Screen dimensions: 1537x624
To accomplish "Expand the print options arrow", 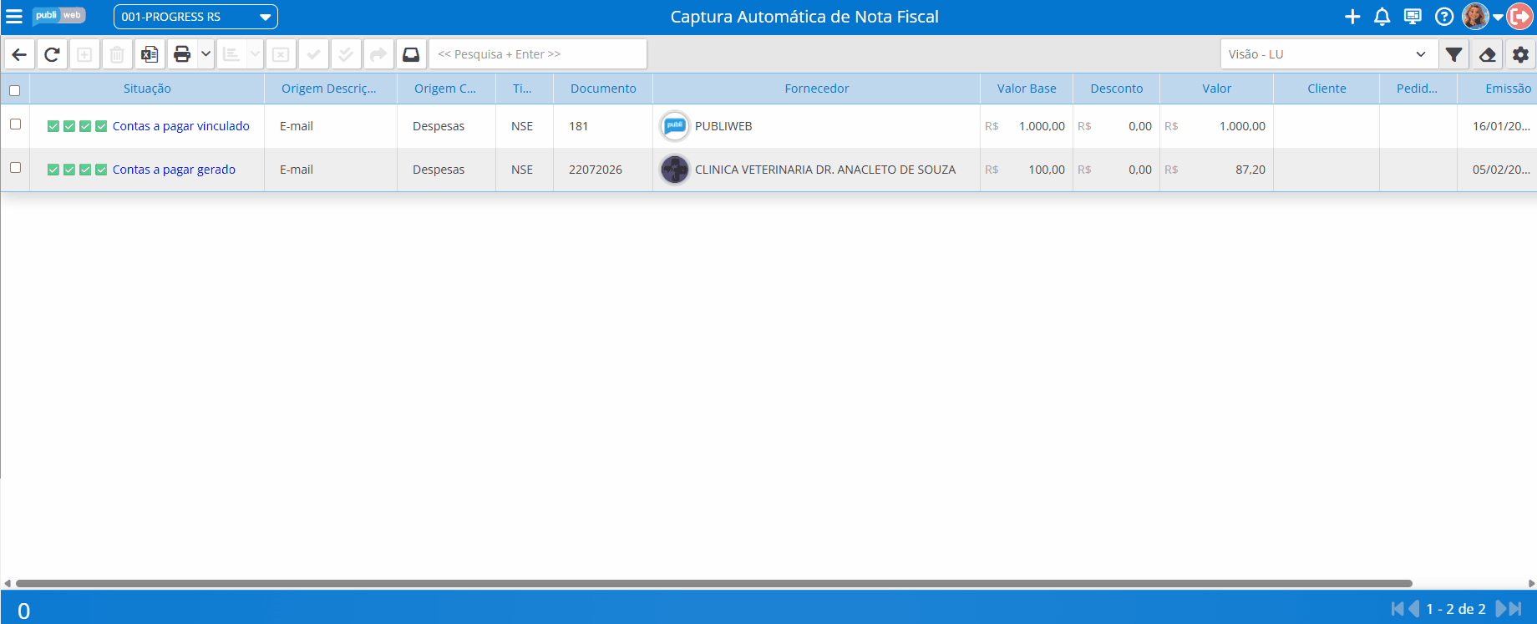I will pyautogui.click(x=205, y=54).
